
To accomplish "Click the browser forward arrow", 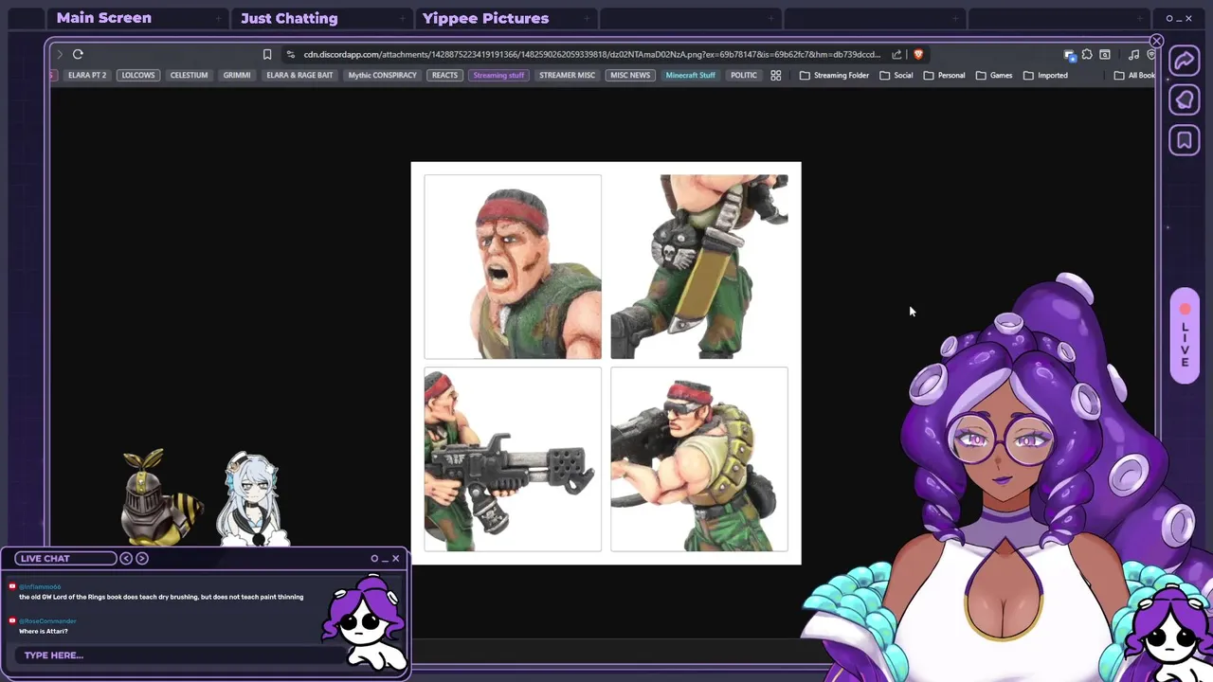I will pos(60,54).
